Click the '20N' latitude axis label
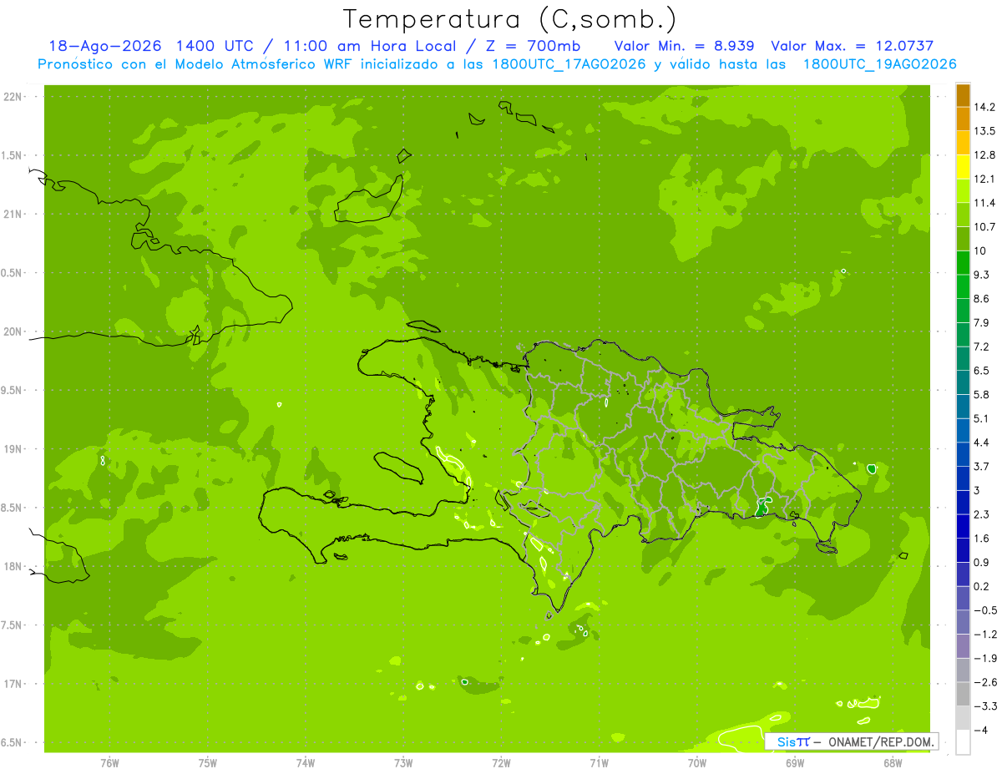 [x=13, y=331]
